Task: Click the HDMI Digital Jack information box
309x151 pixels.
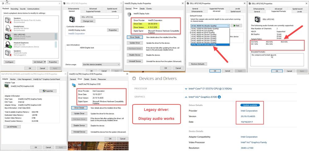Action: click(93, 47)
